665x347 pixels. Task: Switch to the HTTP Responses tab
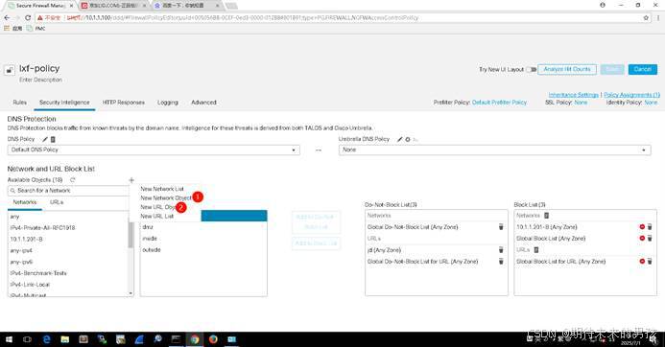click(124, 103)
